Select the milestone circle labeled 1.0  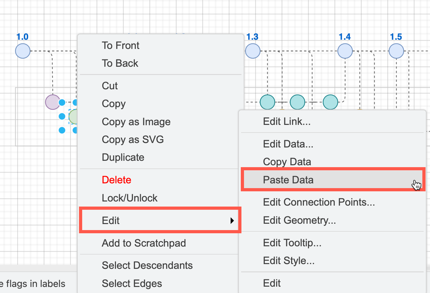[x=23, y=51]
